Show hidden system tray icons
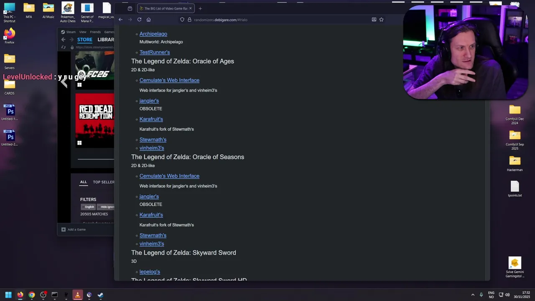535x301 pixels. 473,295
